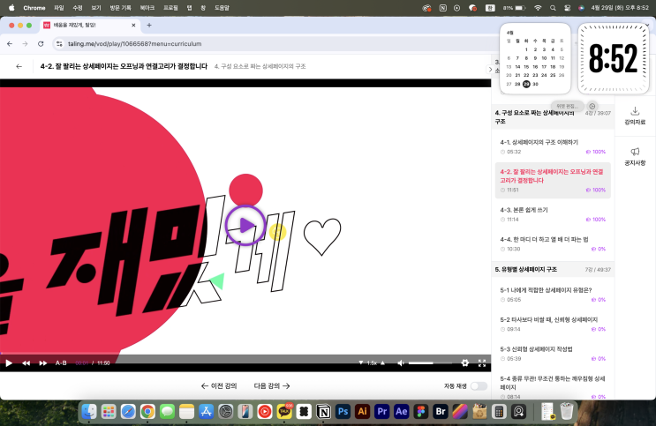Click the back arrow beside the lecture title
This screenshot has width=656, height=426.
[19, 66]
